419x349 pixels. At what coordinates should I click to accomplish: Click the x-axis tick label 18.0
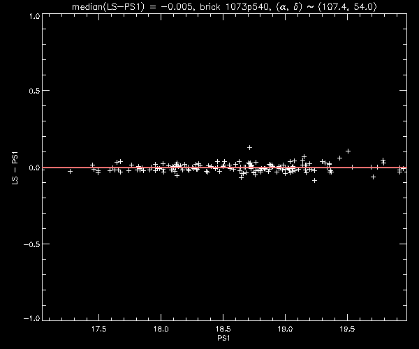[161, 329]
